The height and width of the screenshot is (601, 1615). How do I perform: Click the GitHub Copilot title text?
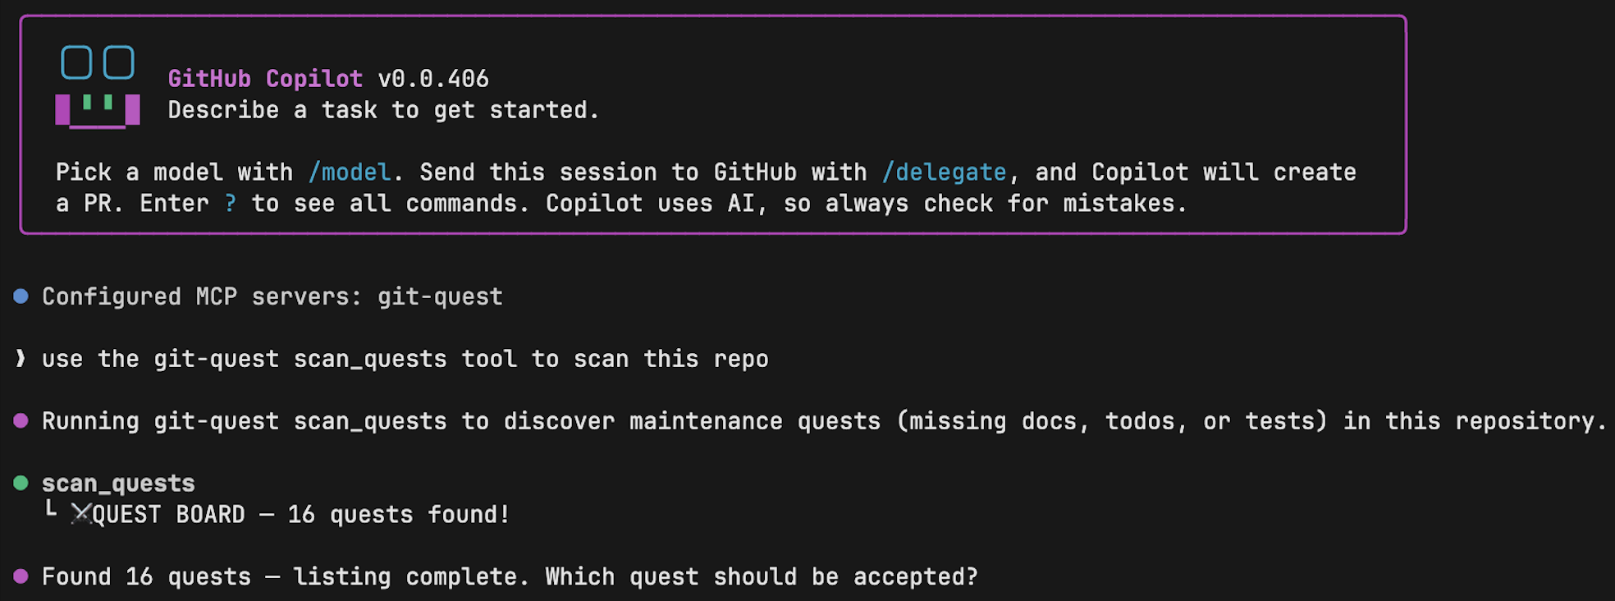point(265,79)
